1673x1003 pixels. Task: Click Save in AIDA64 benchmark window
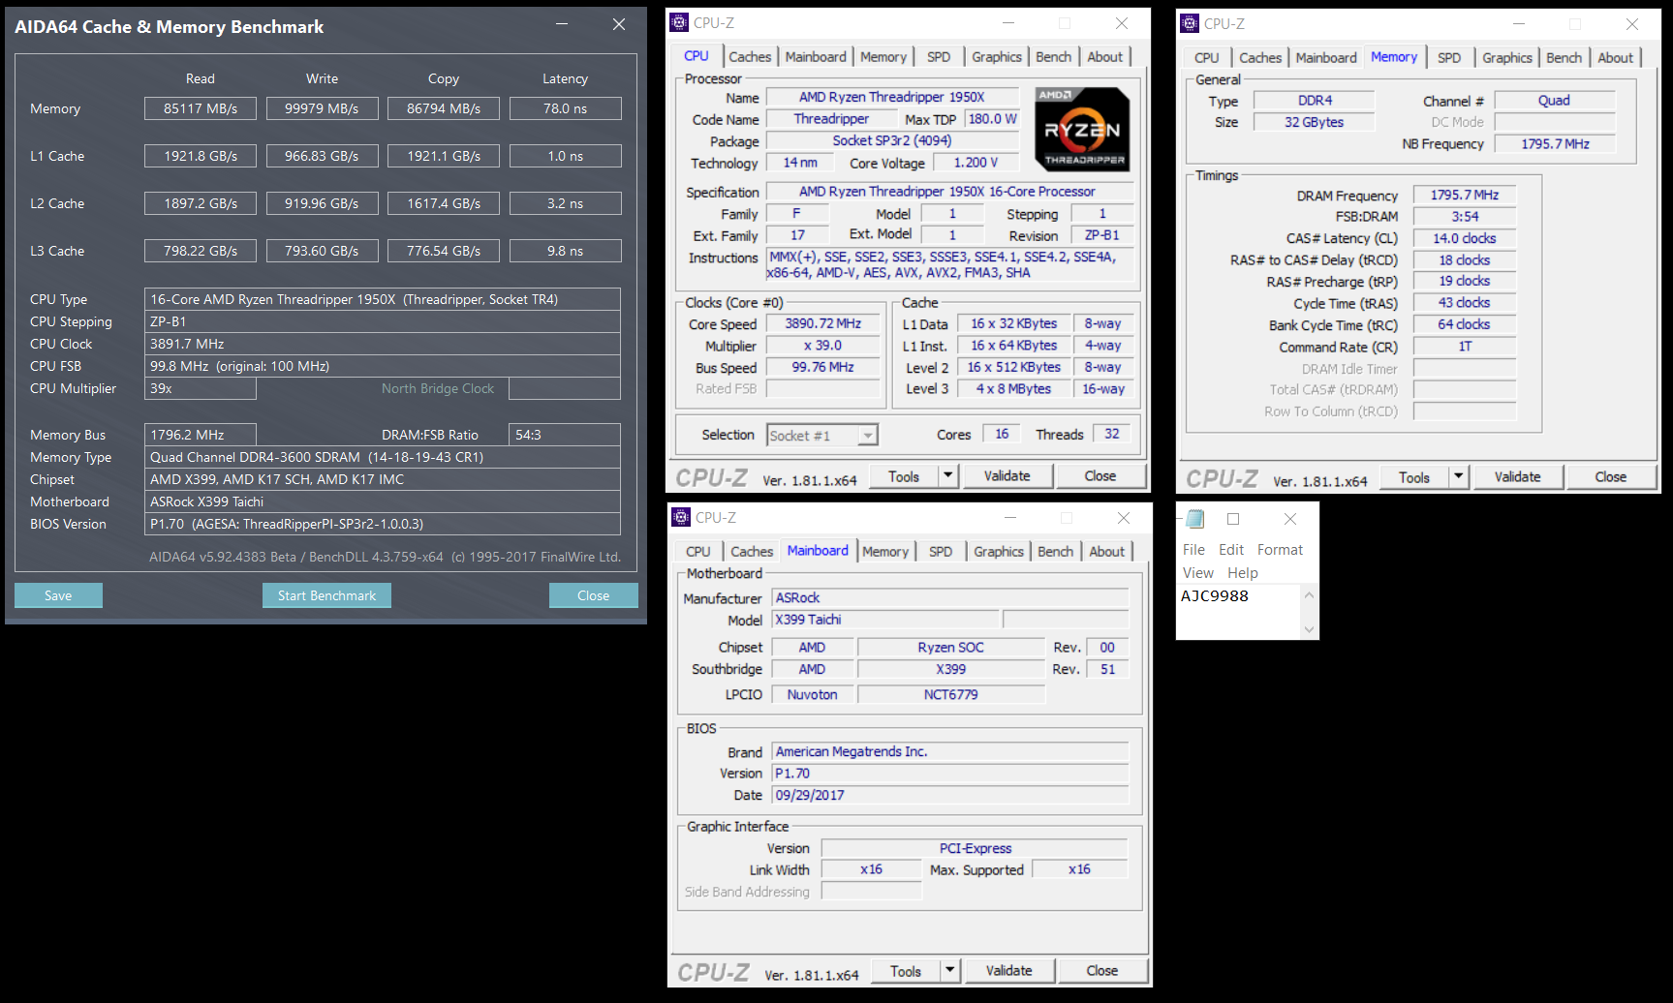58,595
